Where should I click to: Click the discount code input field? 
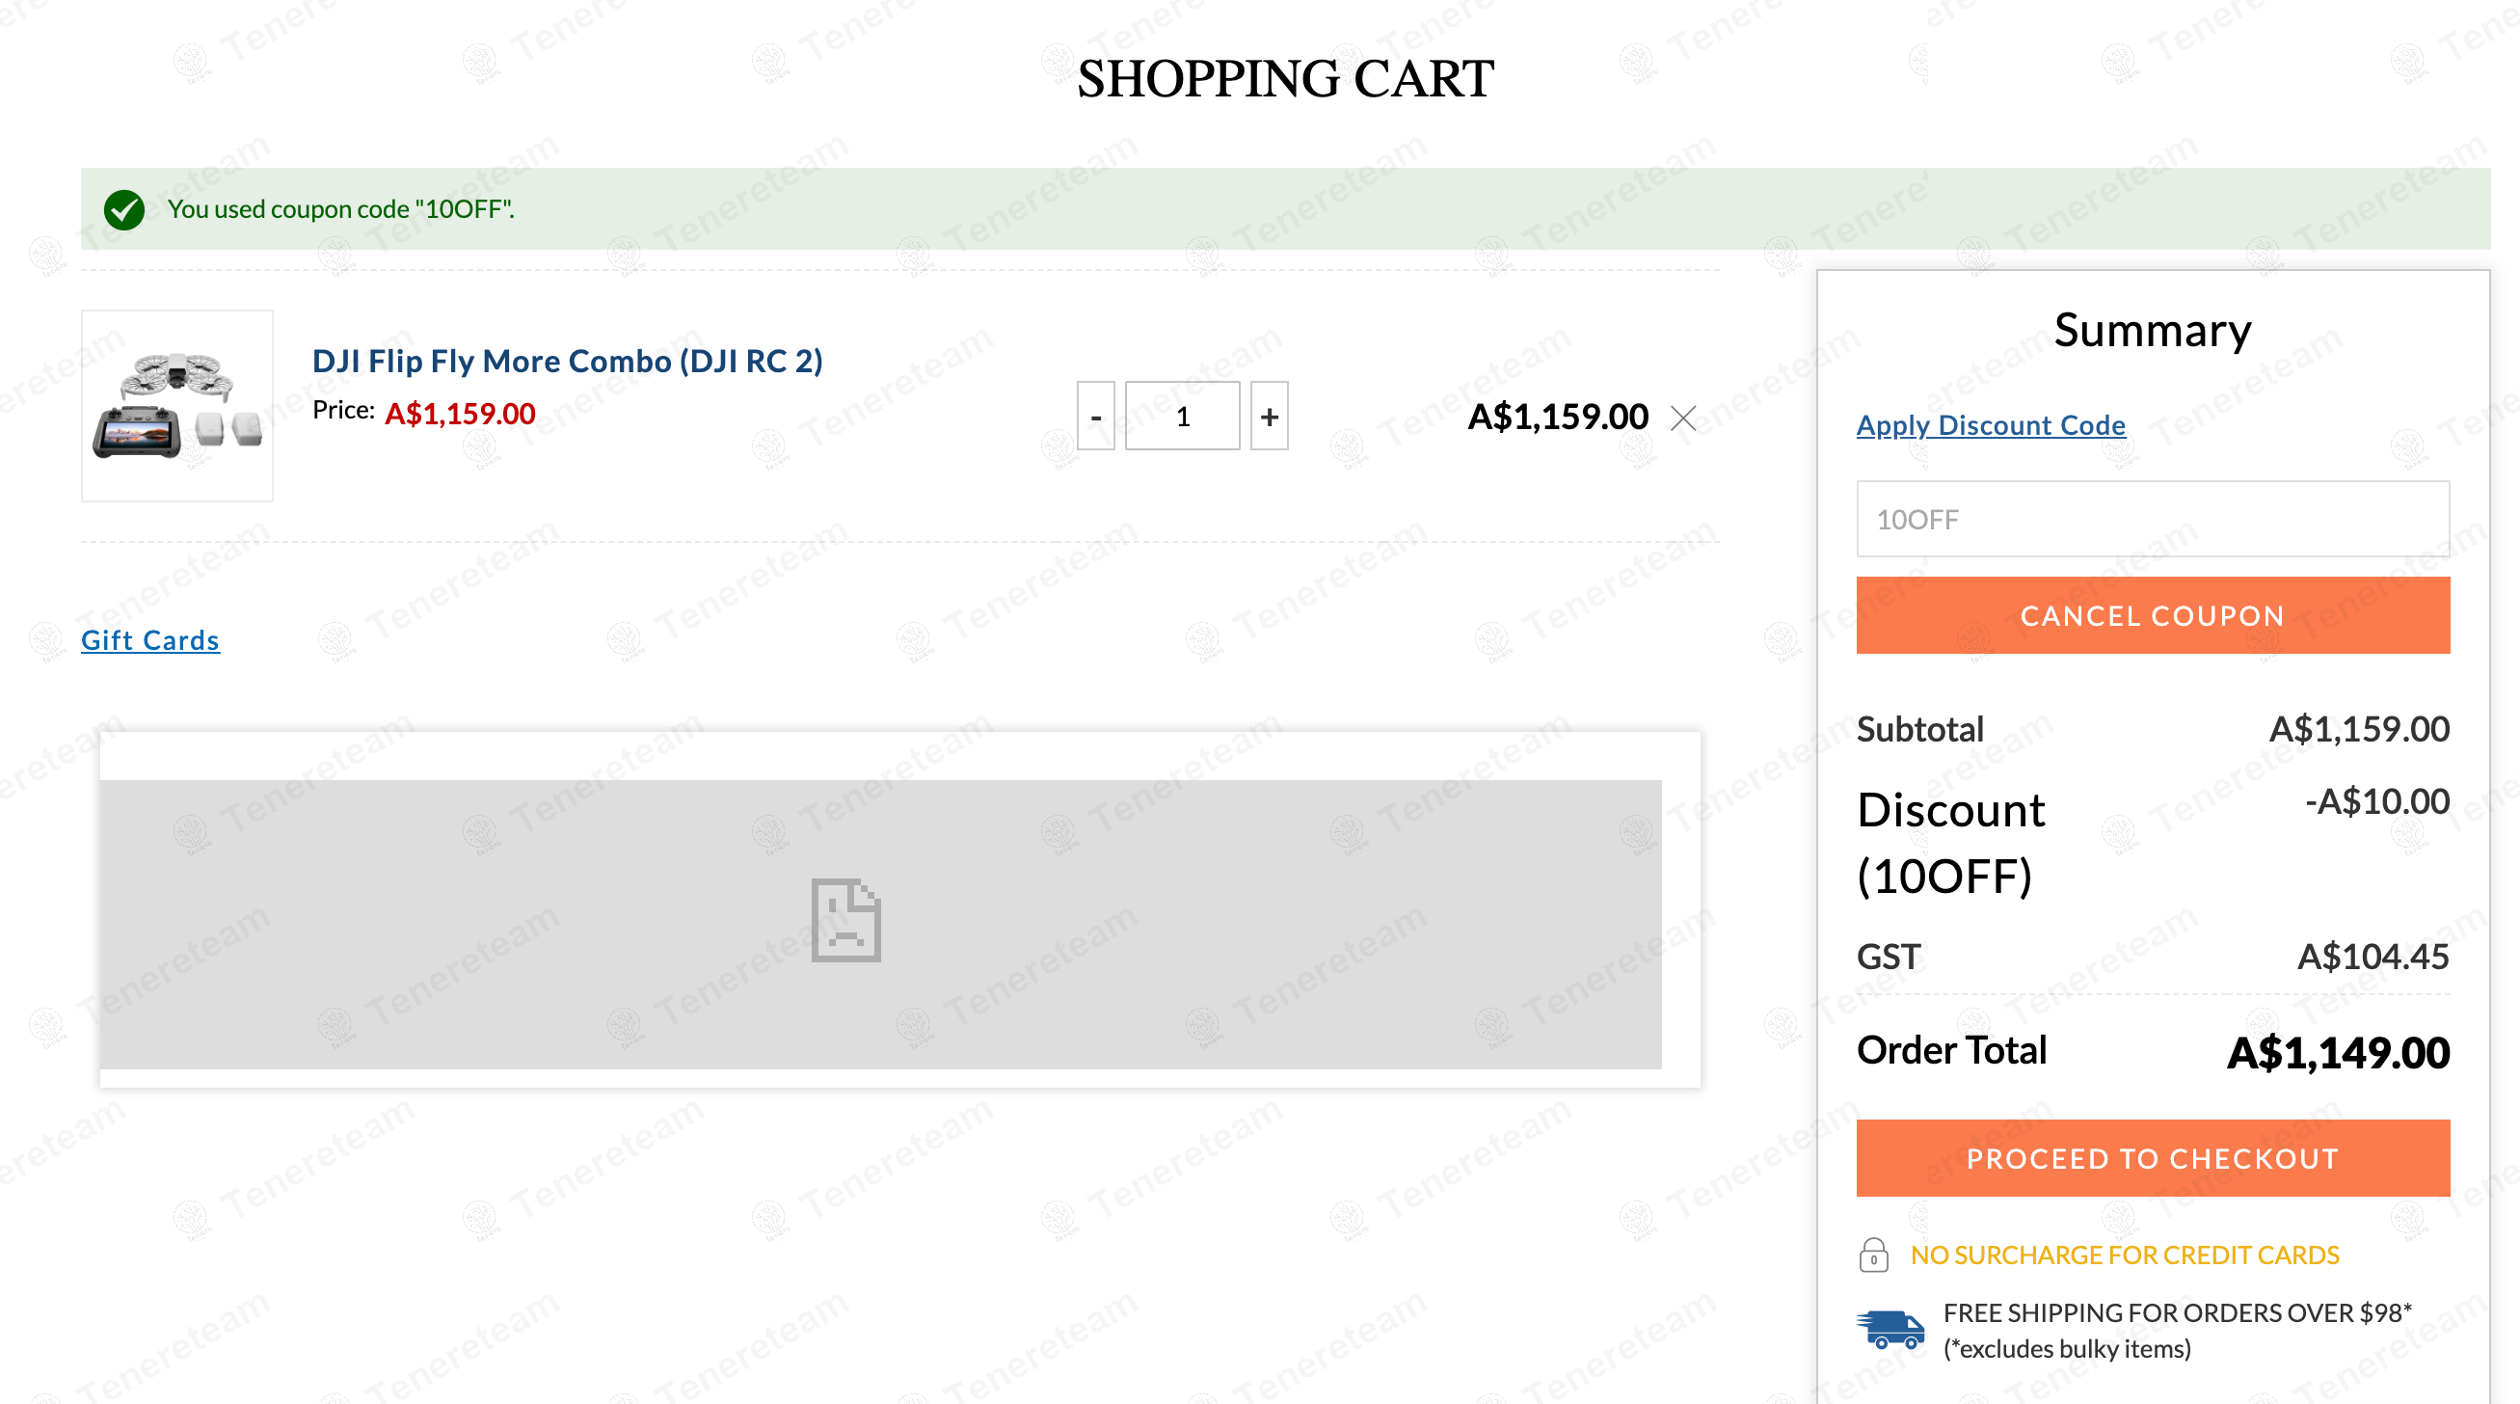pyautogui.click(x=2152, y=519)
